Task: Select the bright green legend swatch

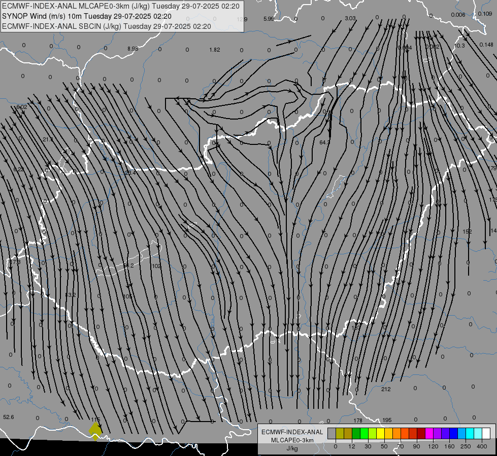Action: [364, 433]
